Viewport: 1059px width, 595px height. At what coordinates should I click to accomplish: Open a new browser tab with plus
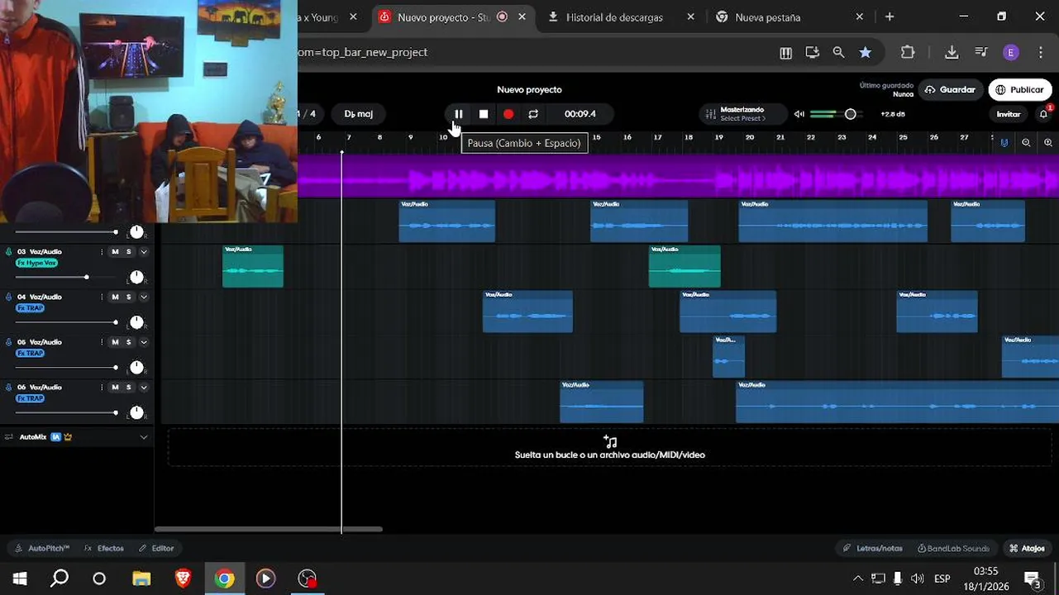coord(890,17)
